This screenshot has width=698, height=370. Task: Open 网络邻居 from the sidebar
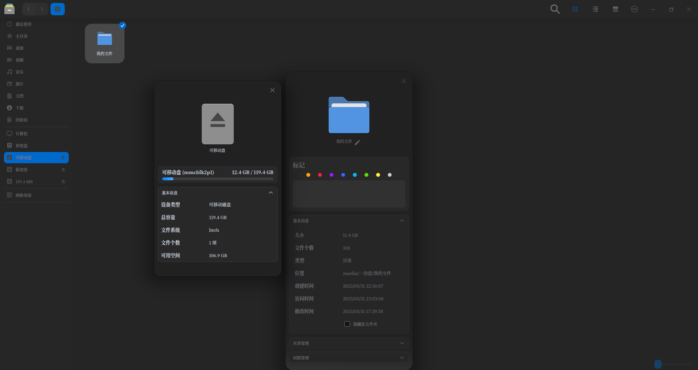23,195
